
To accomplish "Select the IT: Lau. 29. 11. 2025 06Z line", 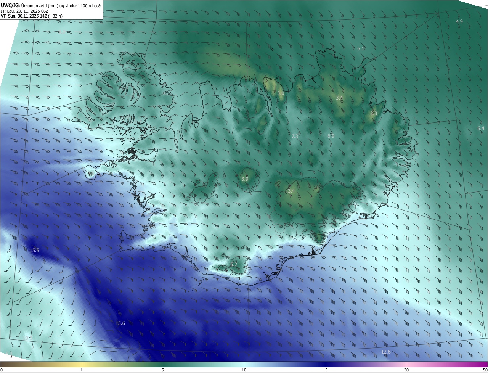I will (24, 11).
